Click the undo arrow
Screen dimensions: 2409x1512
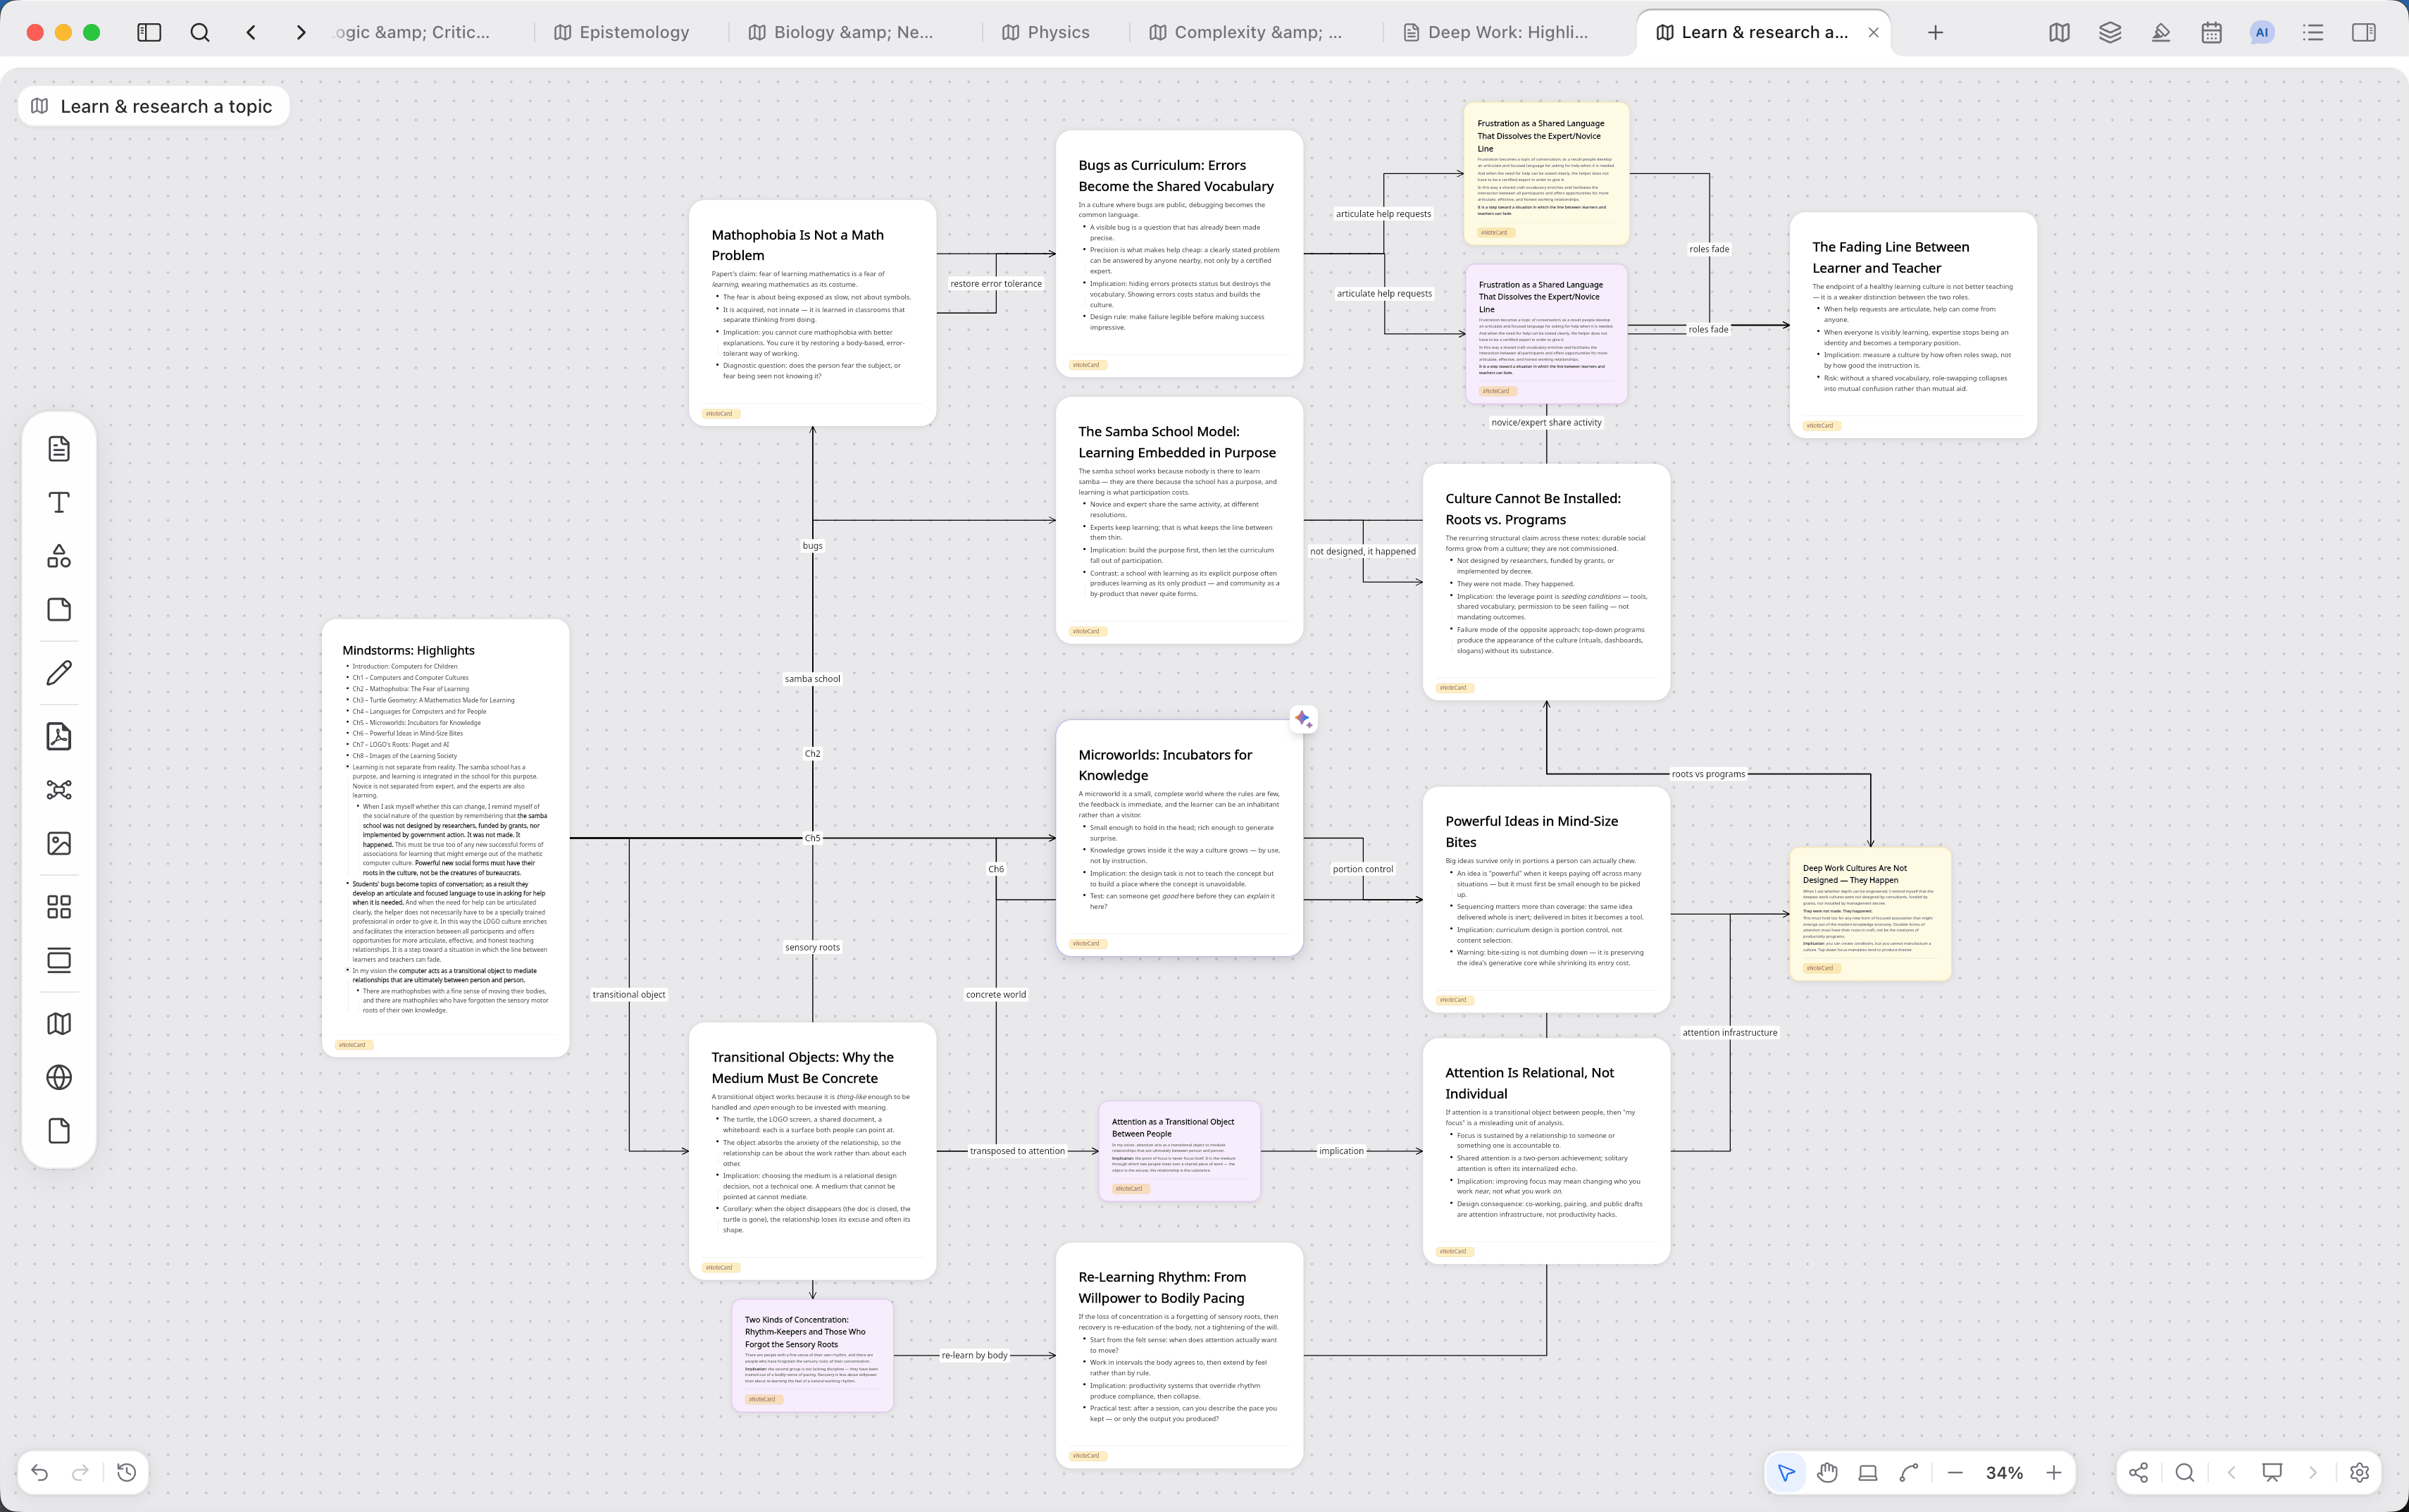point(40,1472)
